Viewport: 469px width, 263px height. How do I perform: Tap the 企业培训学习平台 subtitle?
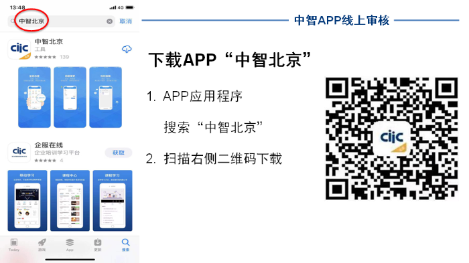click(x=57, y=153)
